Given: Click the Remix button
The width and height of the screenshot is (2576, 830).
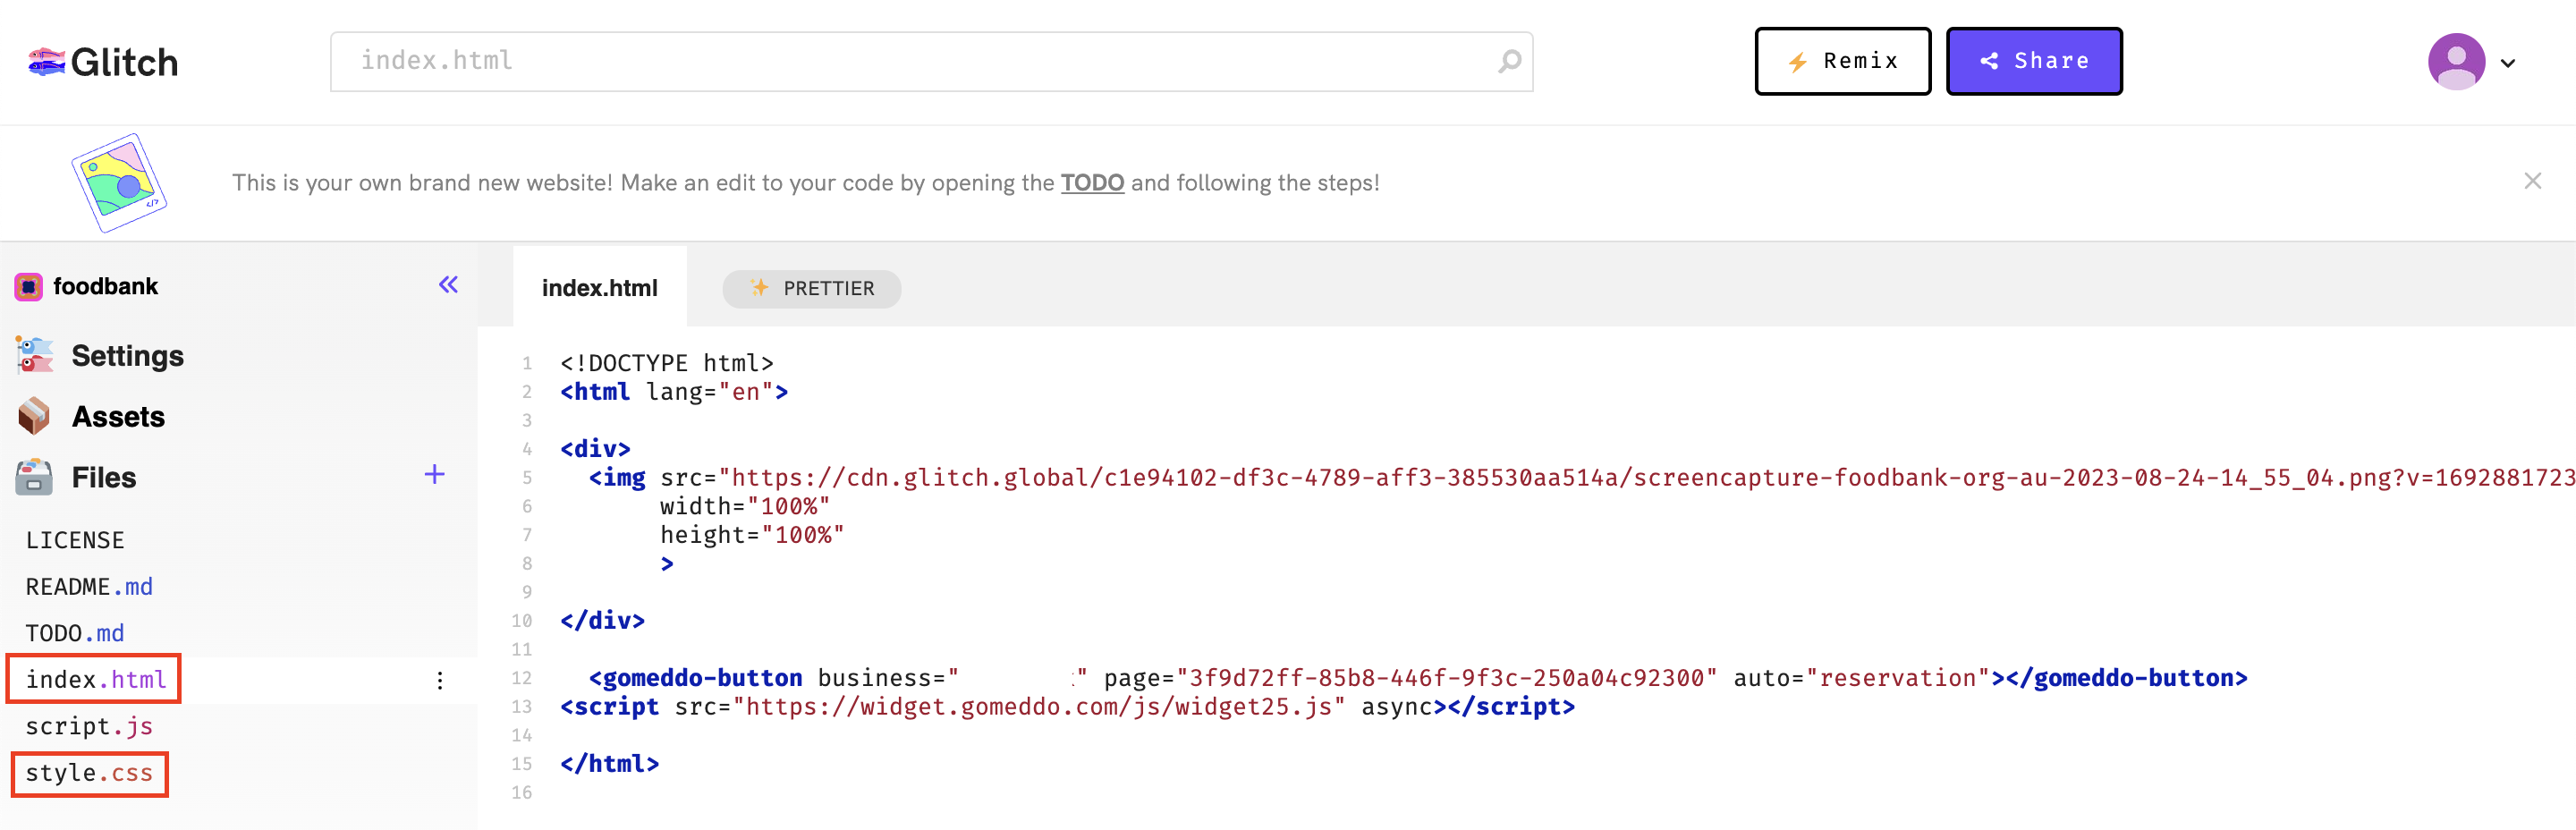Looking at the screenshot, I should 1842,62.
